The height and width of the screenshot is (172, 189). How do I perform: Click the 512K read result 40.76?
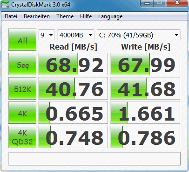[x=73, y=88]
